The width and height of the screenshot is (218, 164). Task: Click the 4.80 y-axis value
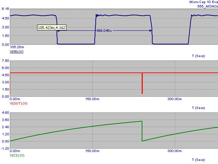[x=5, y=112]
